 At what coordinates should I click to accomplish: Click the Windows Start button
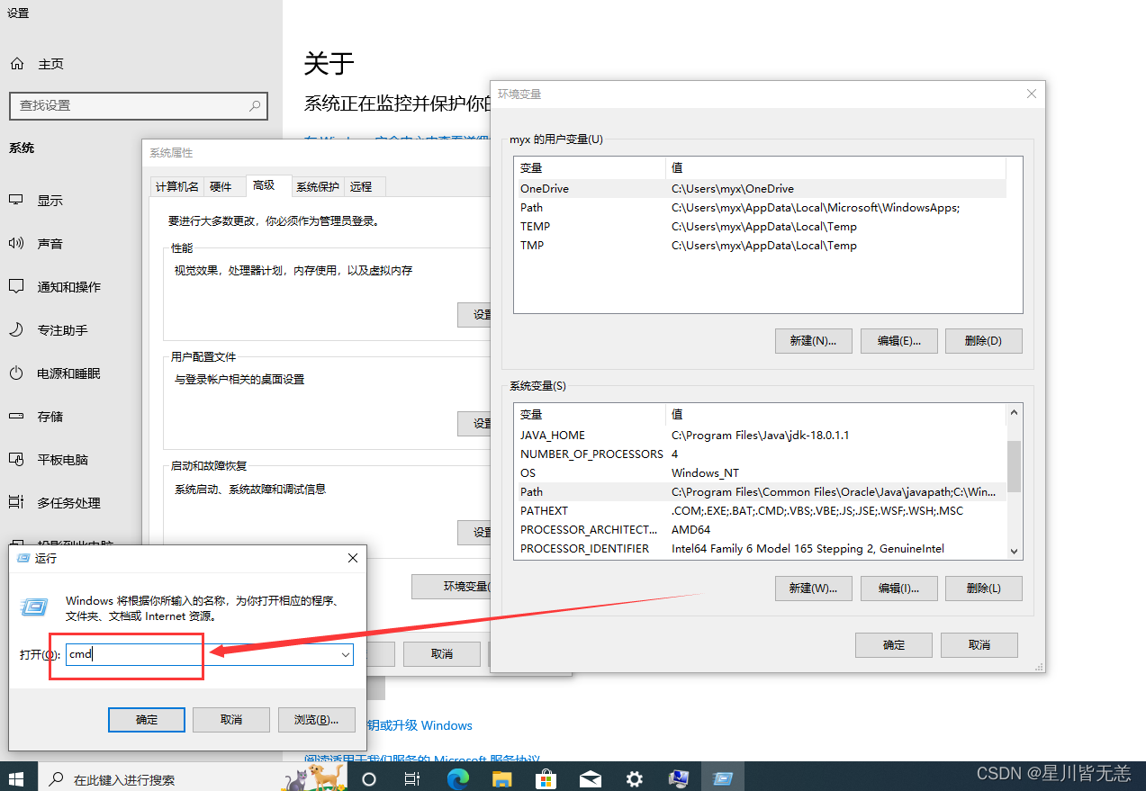pos(17,778)
